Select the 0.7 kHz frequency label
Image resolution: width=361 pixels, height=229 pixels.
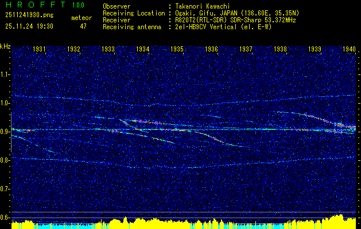coord(5,189)
